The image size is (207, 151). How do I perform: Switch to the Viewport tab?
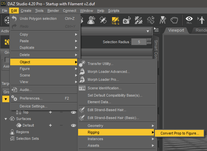pyautogui.click(x=176, y=30)
